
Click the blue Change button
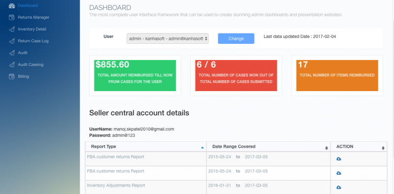pyautogui.click(x=236, y=39)
